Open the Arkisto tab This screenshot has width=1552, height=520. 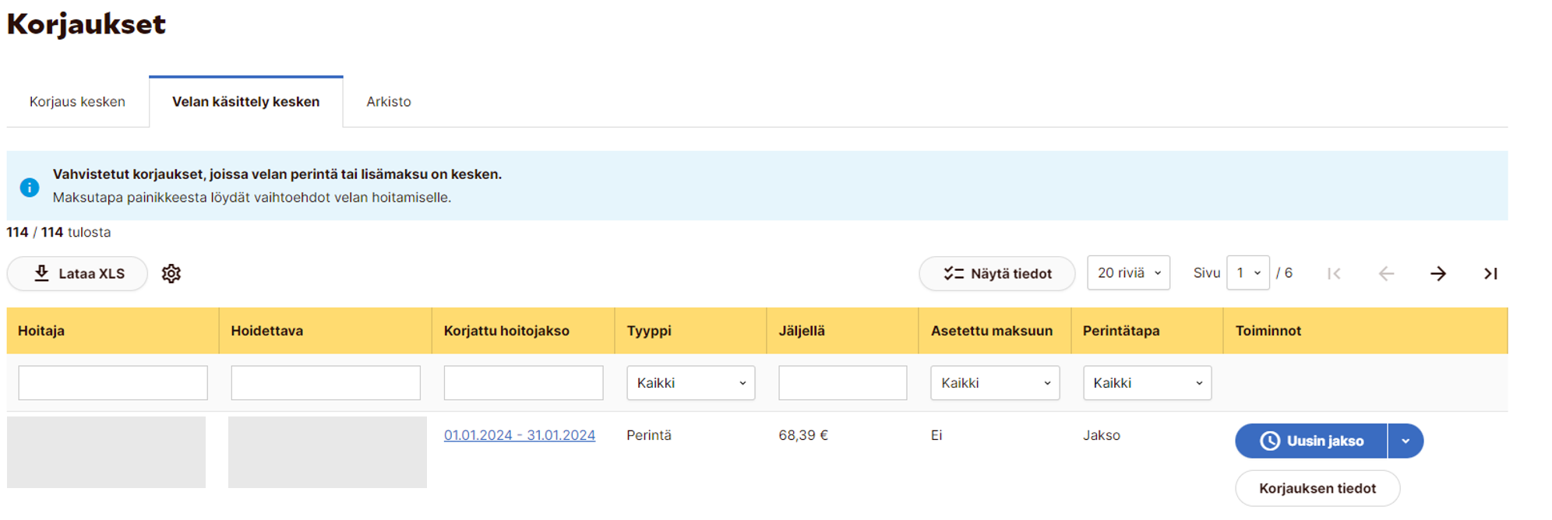click(389, 102)
